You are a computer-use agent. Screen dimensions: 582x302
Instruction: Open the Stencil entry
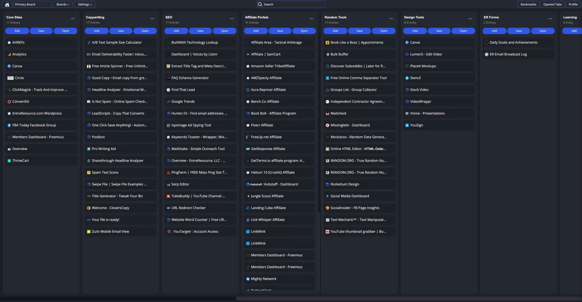click(439, 78)
